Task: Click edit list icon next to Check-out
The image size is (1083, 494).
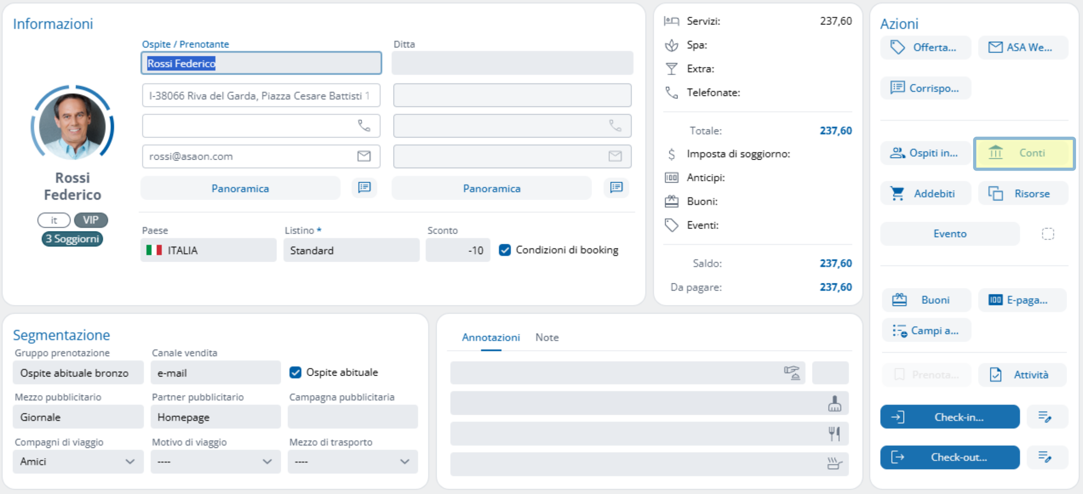Action: coord(1045,456)
